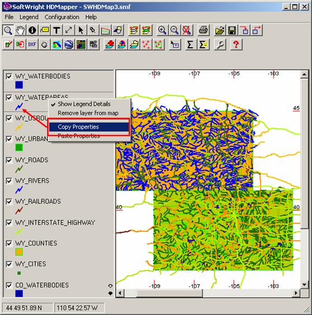Print the map with printer icon
The image size is (312, 315).
203,30
